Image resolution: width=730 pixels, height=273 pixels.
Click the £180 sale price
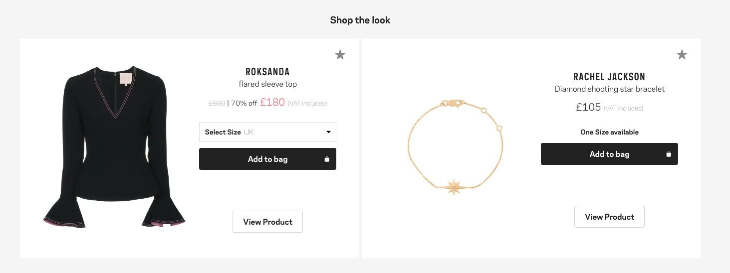pyautogui.click(x=272, y=102)
